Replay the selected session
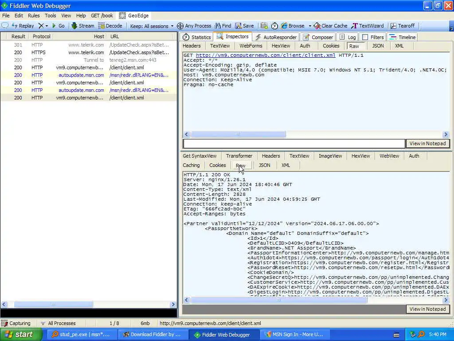Screen dimensions: 454x341 pos(23,26)
